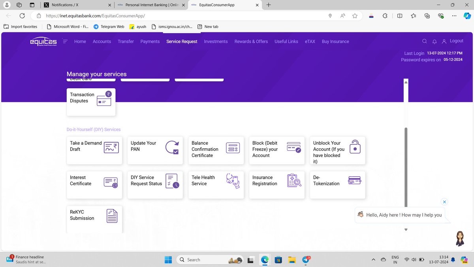Add this page to favorites star

click(355, 16)
